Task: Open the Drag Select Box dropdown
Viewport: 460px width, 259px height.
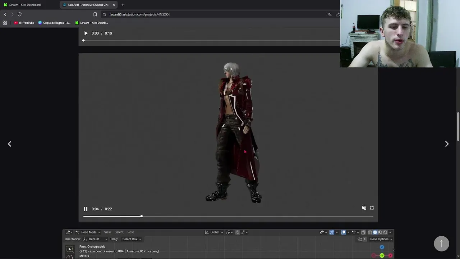Action: point(132,239)
